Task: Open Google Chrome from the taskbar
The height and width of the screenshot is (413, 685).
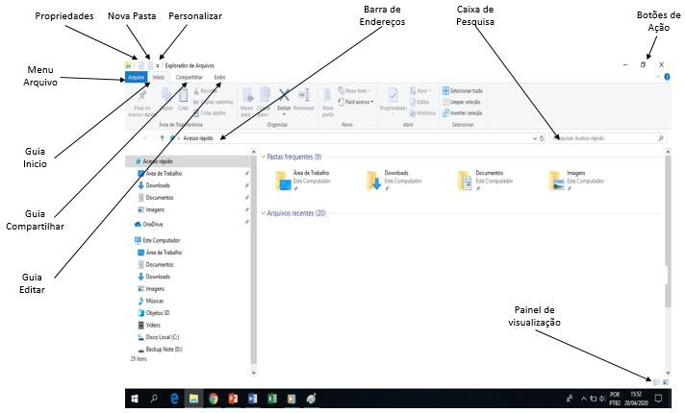Action: [x=214, y=399]
